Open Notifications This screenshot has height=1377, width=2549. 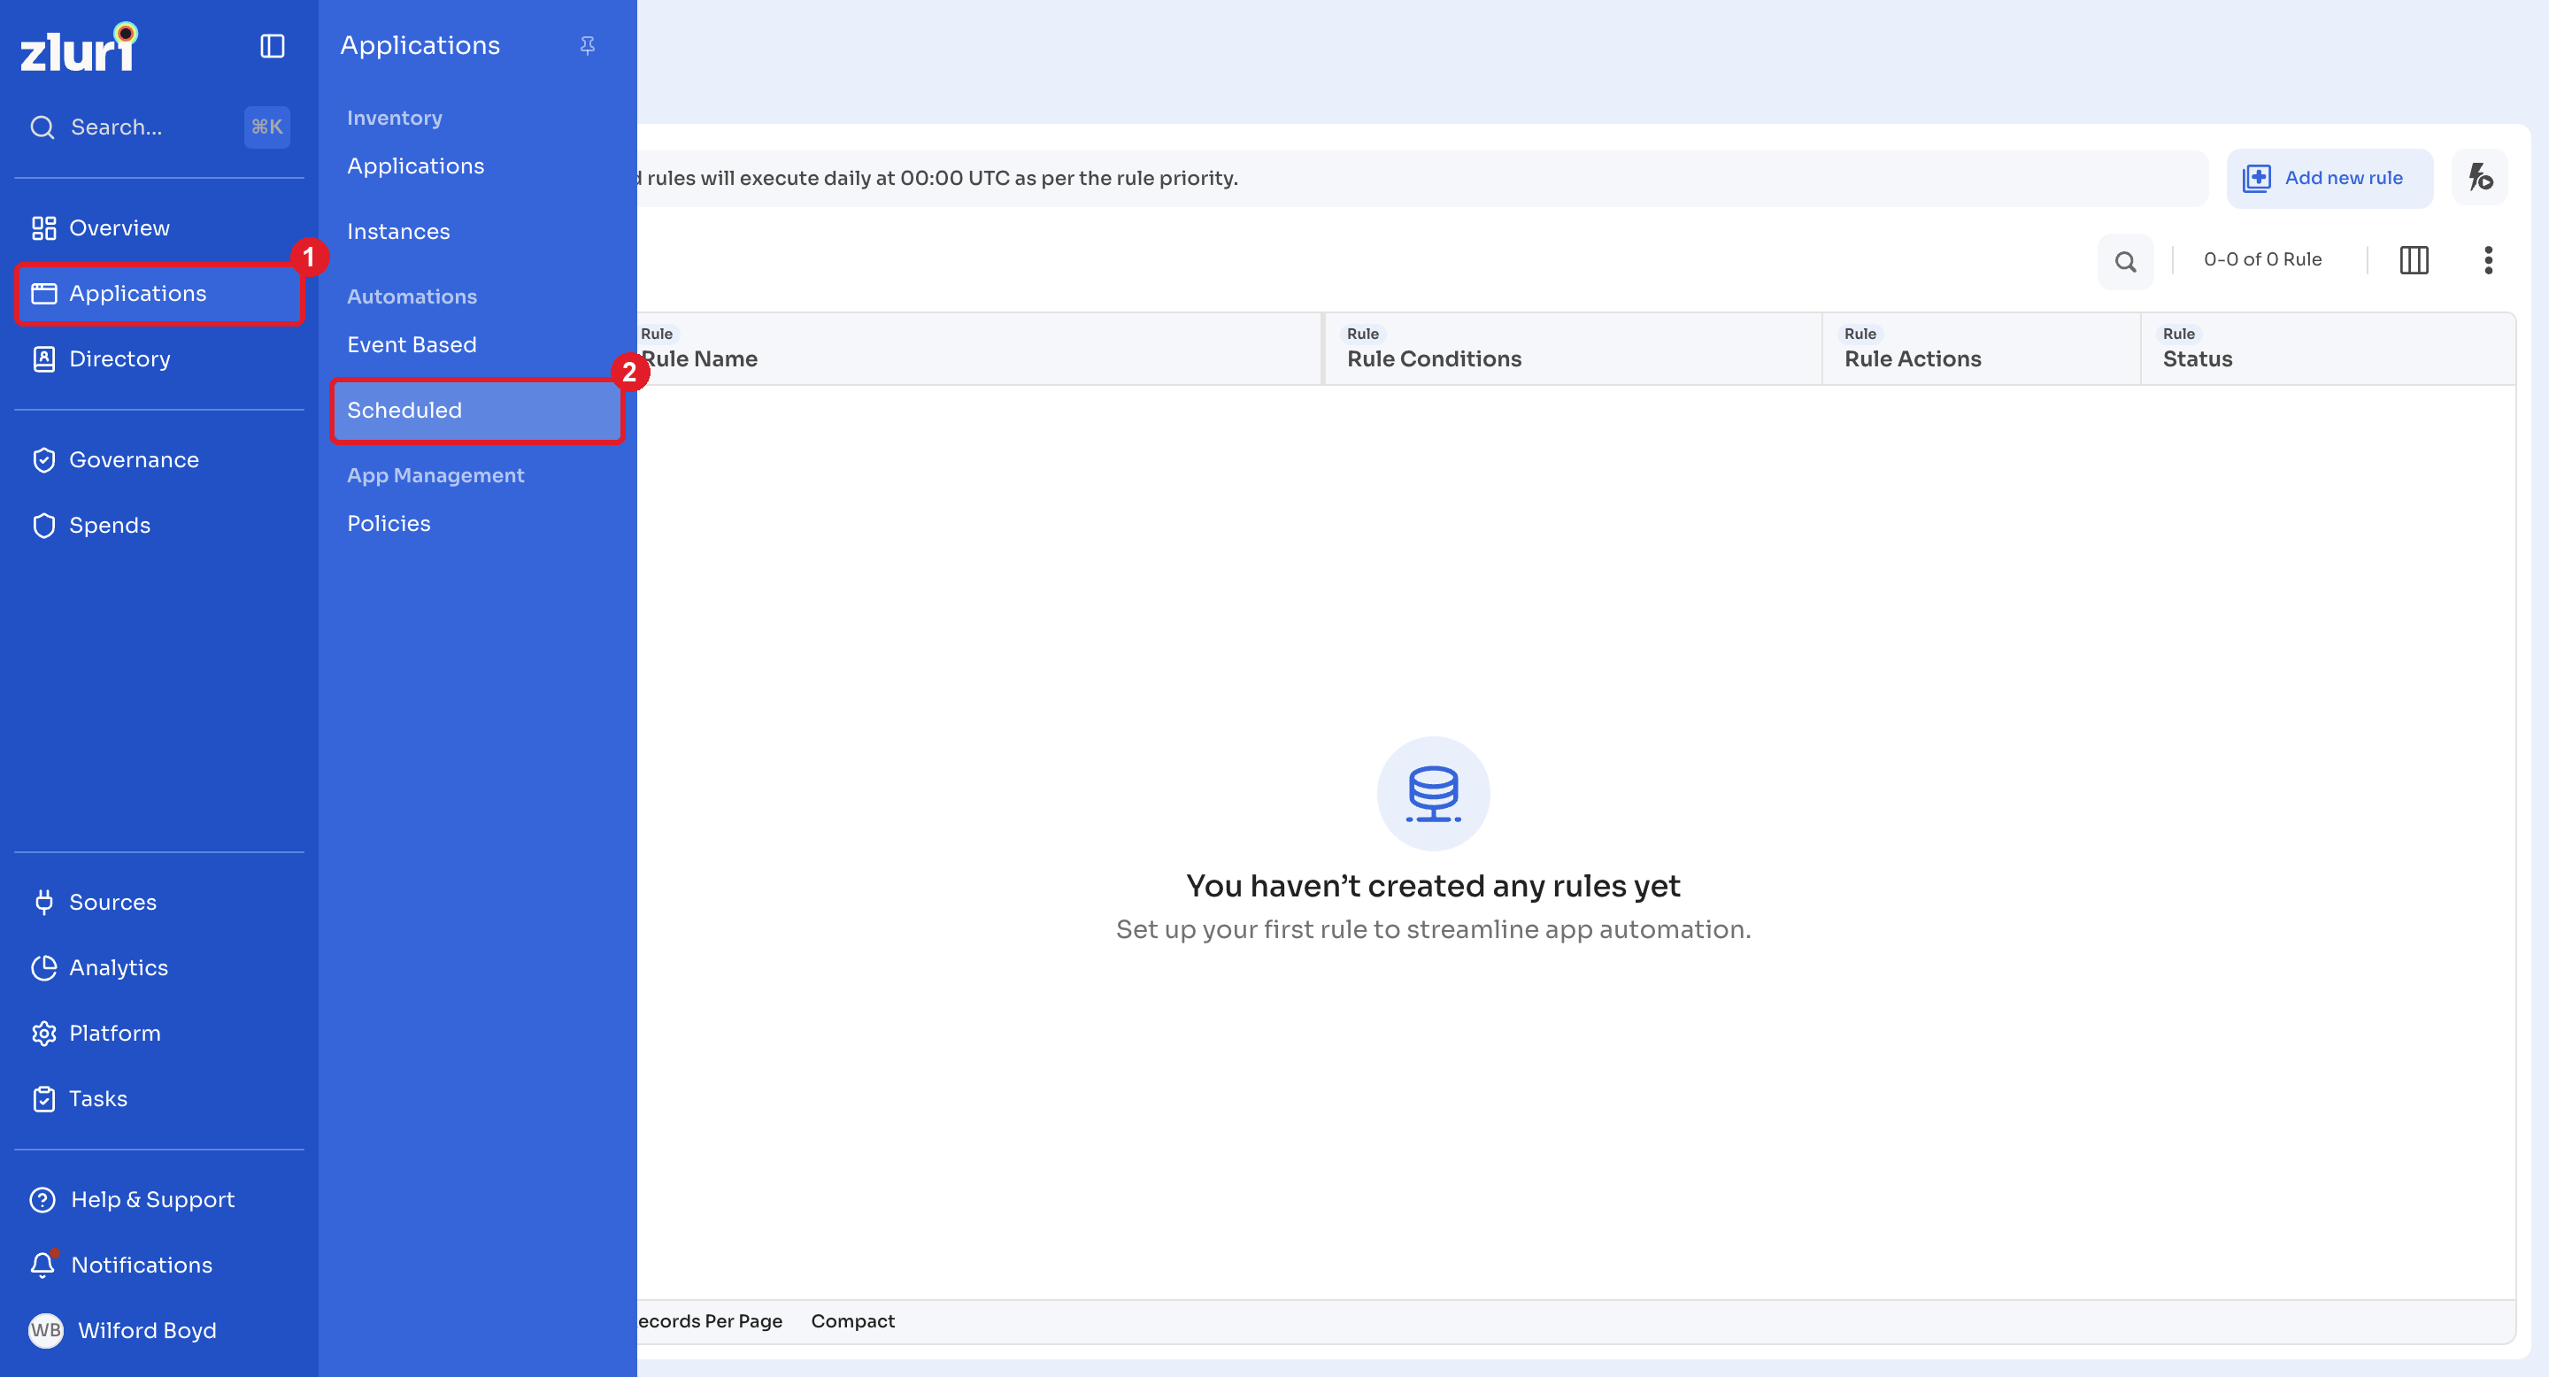[x=158, y=1265]
